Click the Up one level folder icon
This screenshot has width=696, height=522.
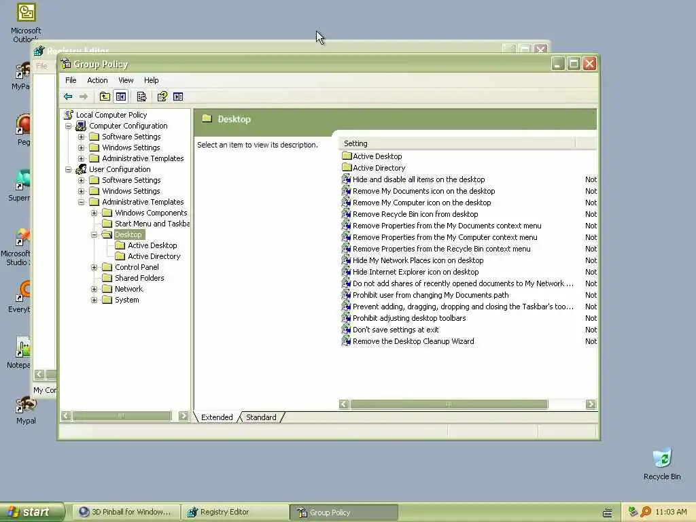(x=105, y=97)
